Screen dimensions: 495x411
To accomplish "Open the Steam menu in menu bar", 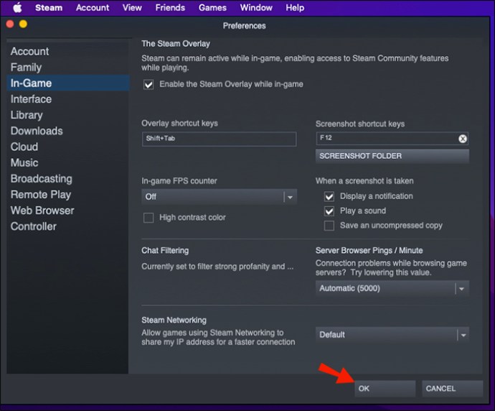I will pyautogui.click(x=49, y=7).
